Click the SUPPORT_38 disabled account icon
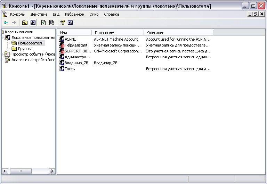Image resolution: width=267 pixels, height=184 pixels. point(62,51)
